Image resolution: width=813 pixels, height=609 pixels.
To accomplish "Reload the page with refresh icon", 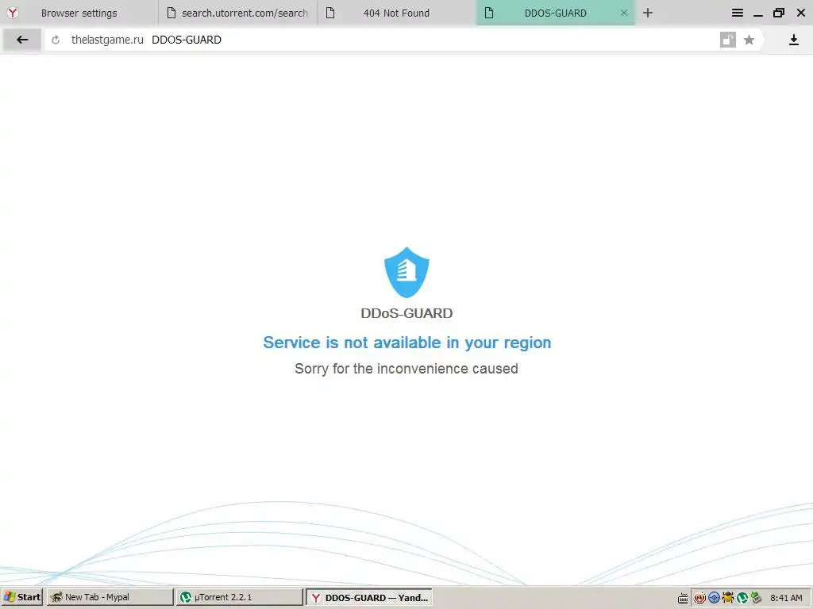I will point(56,40).
